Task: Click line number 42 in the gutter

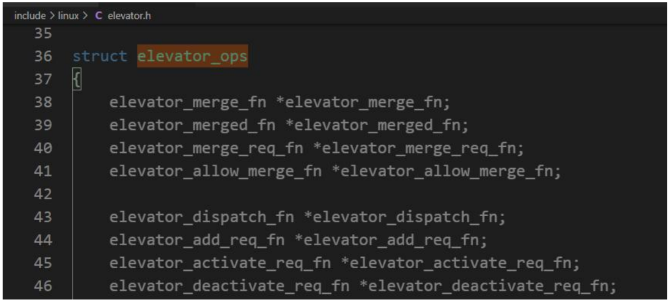Action: (x=43, y=194)
